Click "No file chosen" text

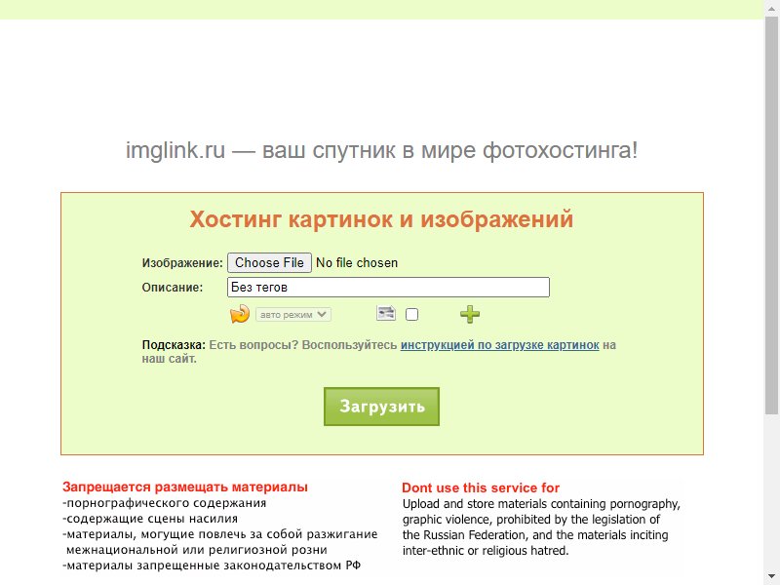coord(357,262)
